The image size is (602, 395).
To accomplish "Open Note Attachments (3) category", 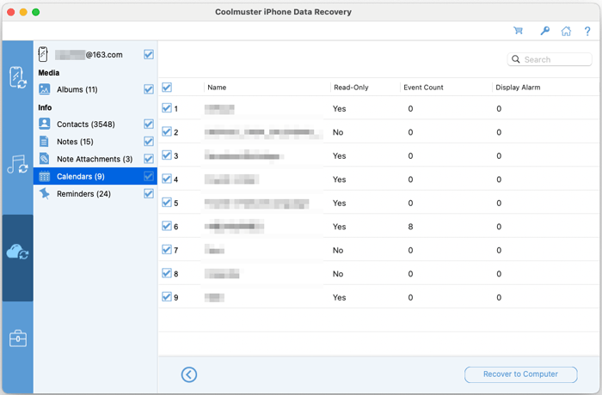I will 94,159.
